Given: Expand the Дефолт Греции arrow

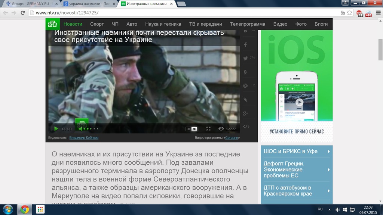Looking at the screenshot, I should point(329,170).
